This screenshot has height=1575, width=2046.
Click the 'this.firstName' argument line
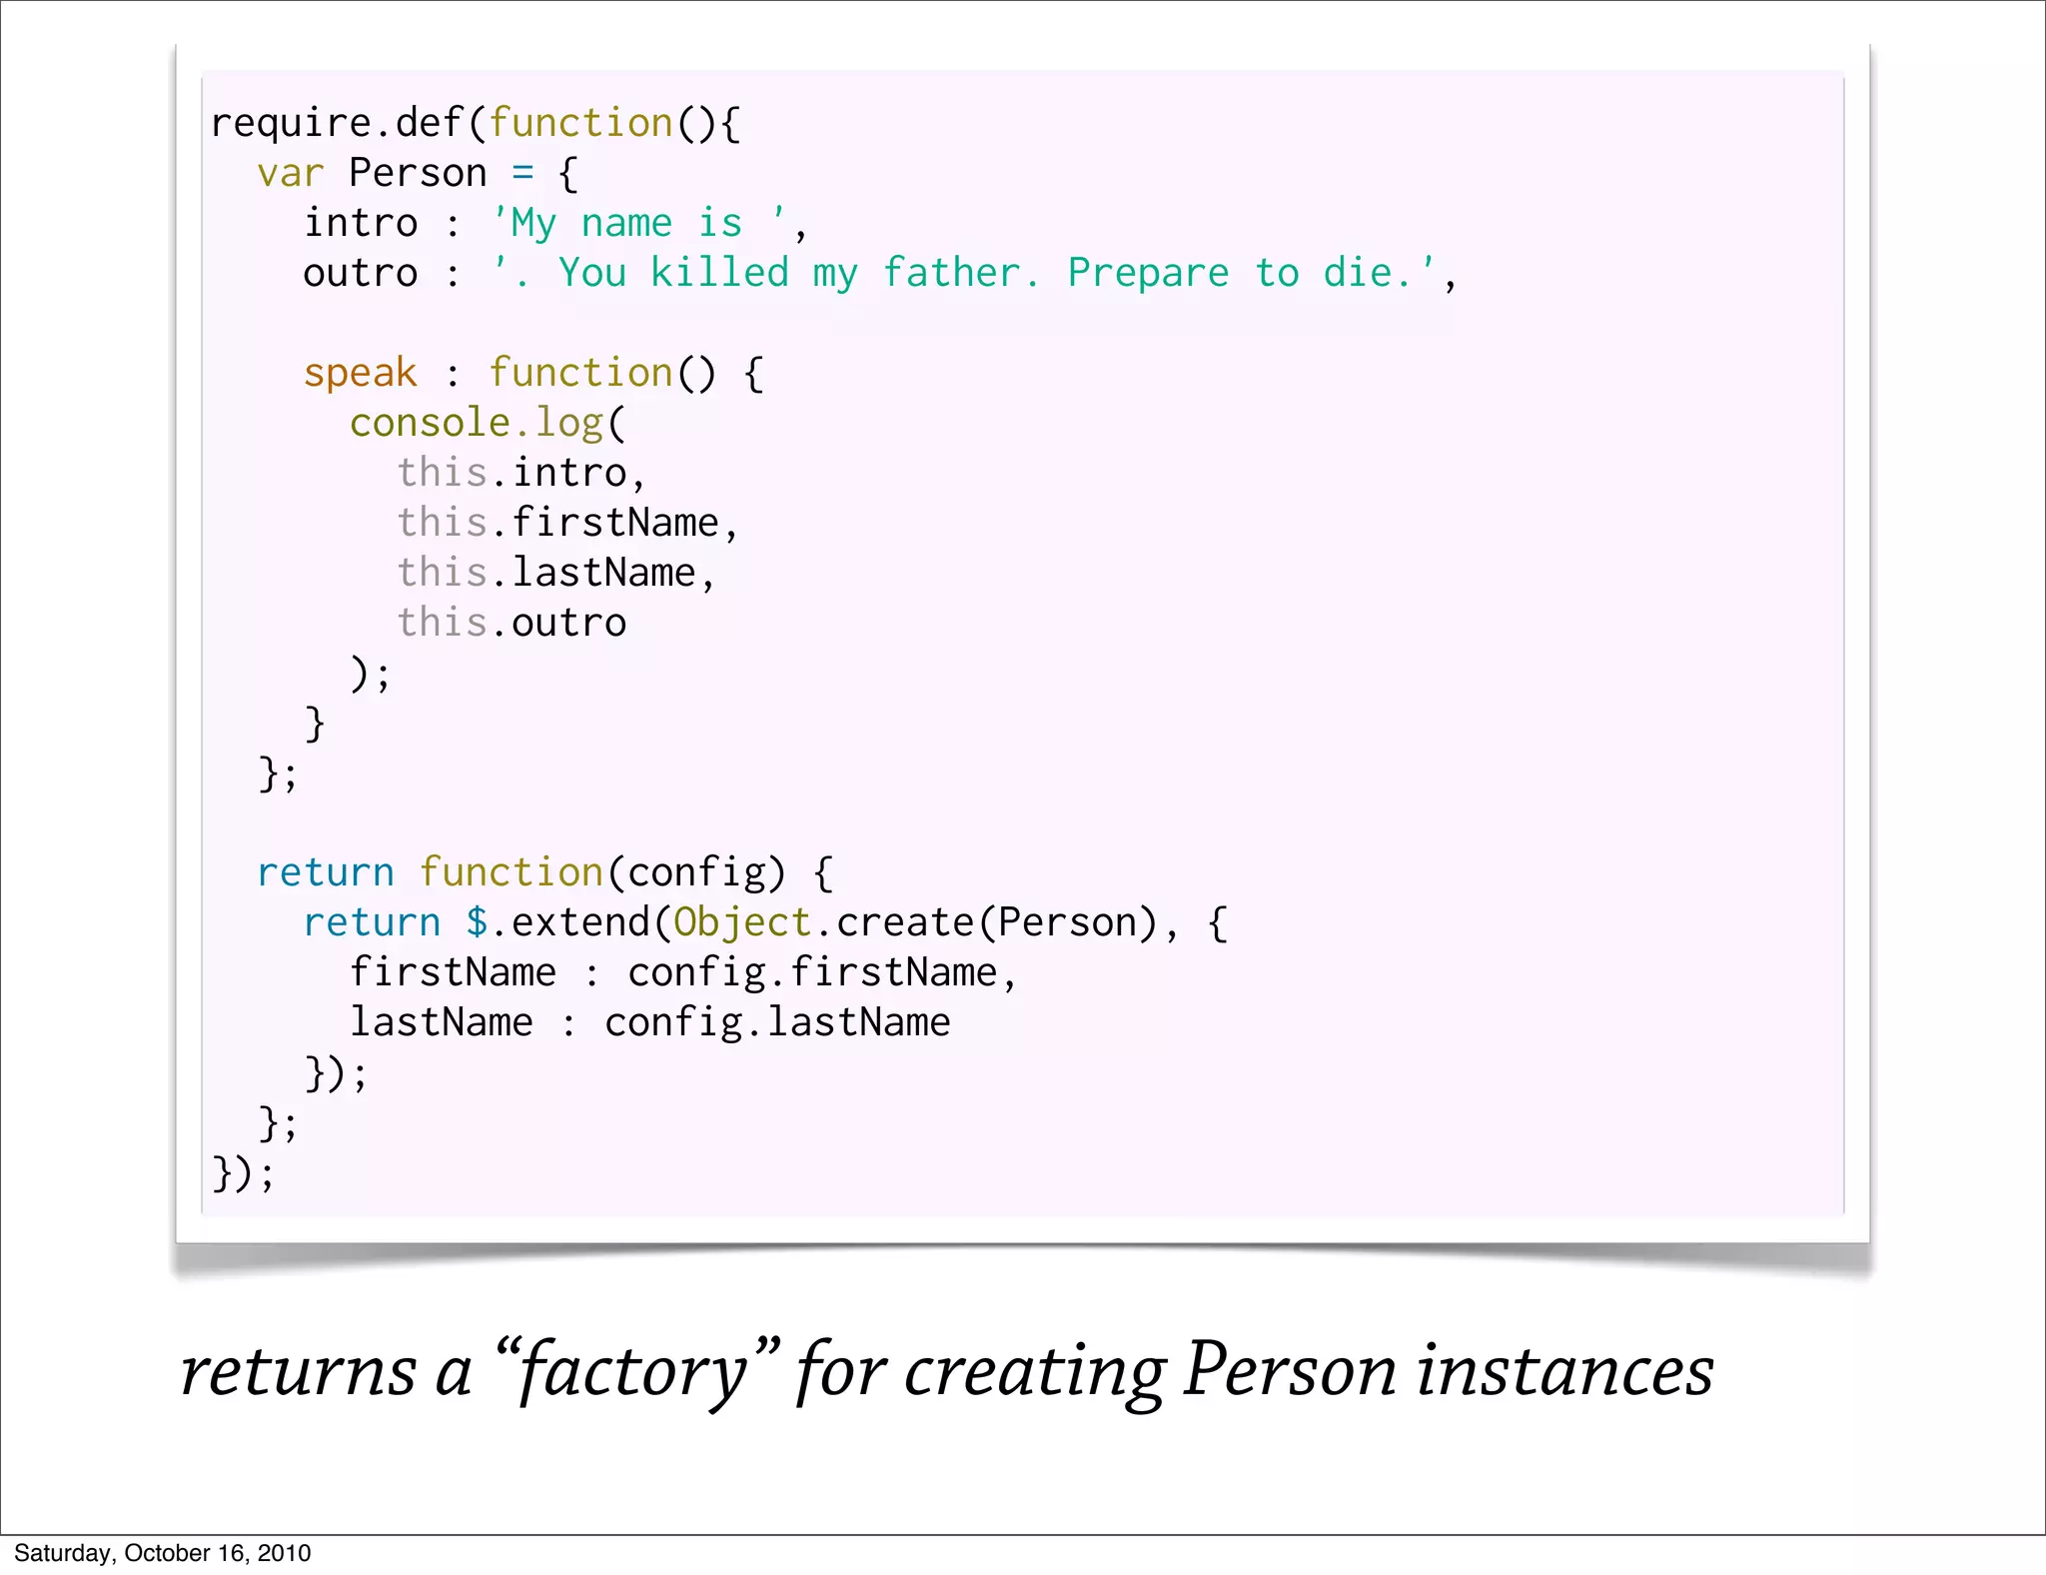pos(566,523)
